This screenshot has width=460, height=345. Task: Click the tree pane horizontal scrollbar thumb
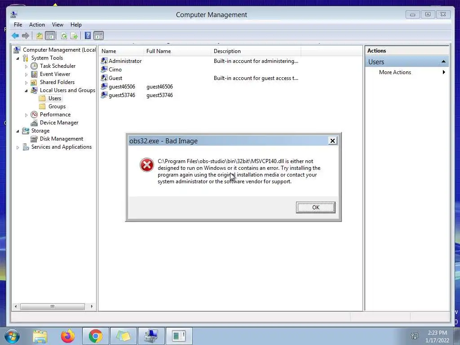[x=53, y=306]
